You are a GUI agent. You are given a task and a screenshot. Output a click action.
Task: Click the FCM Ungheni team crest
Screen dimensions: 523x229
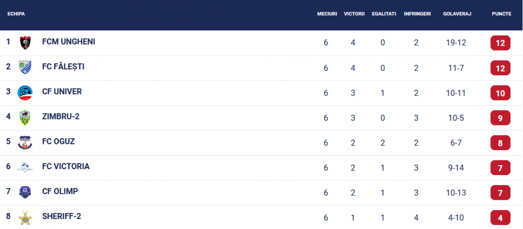(25, 43)
